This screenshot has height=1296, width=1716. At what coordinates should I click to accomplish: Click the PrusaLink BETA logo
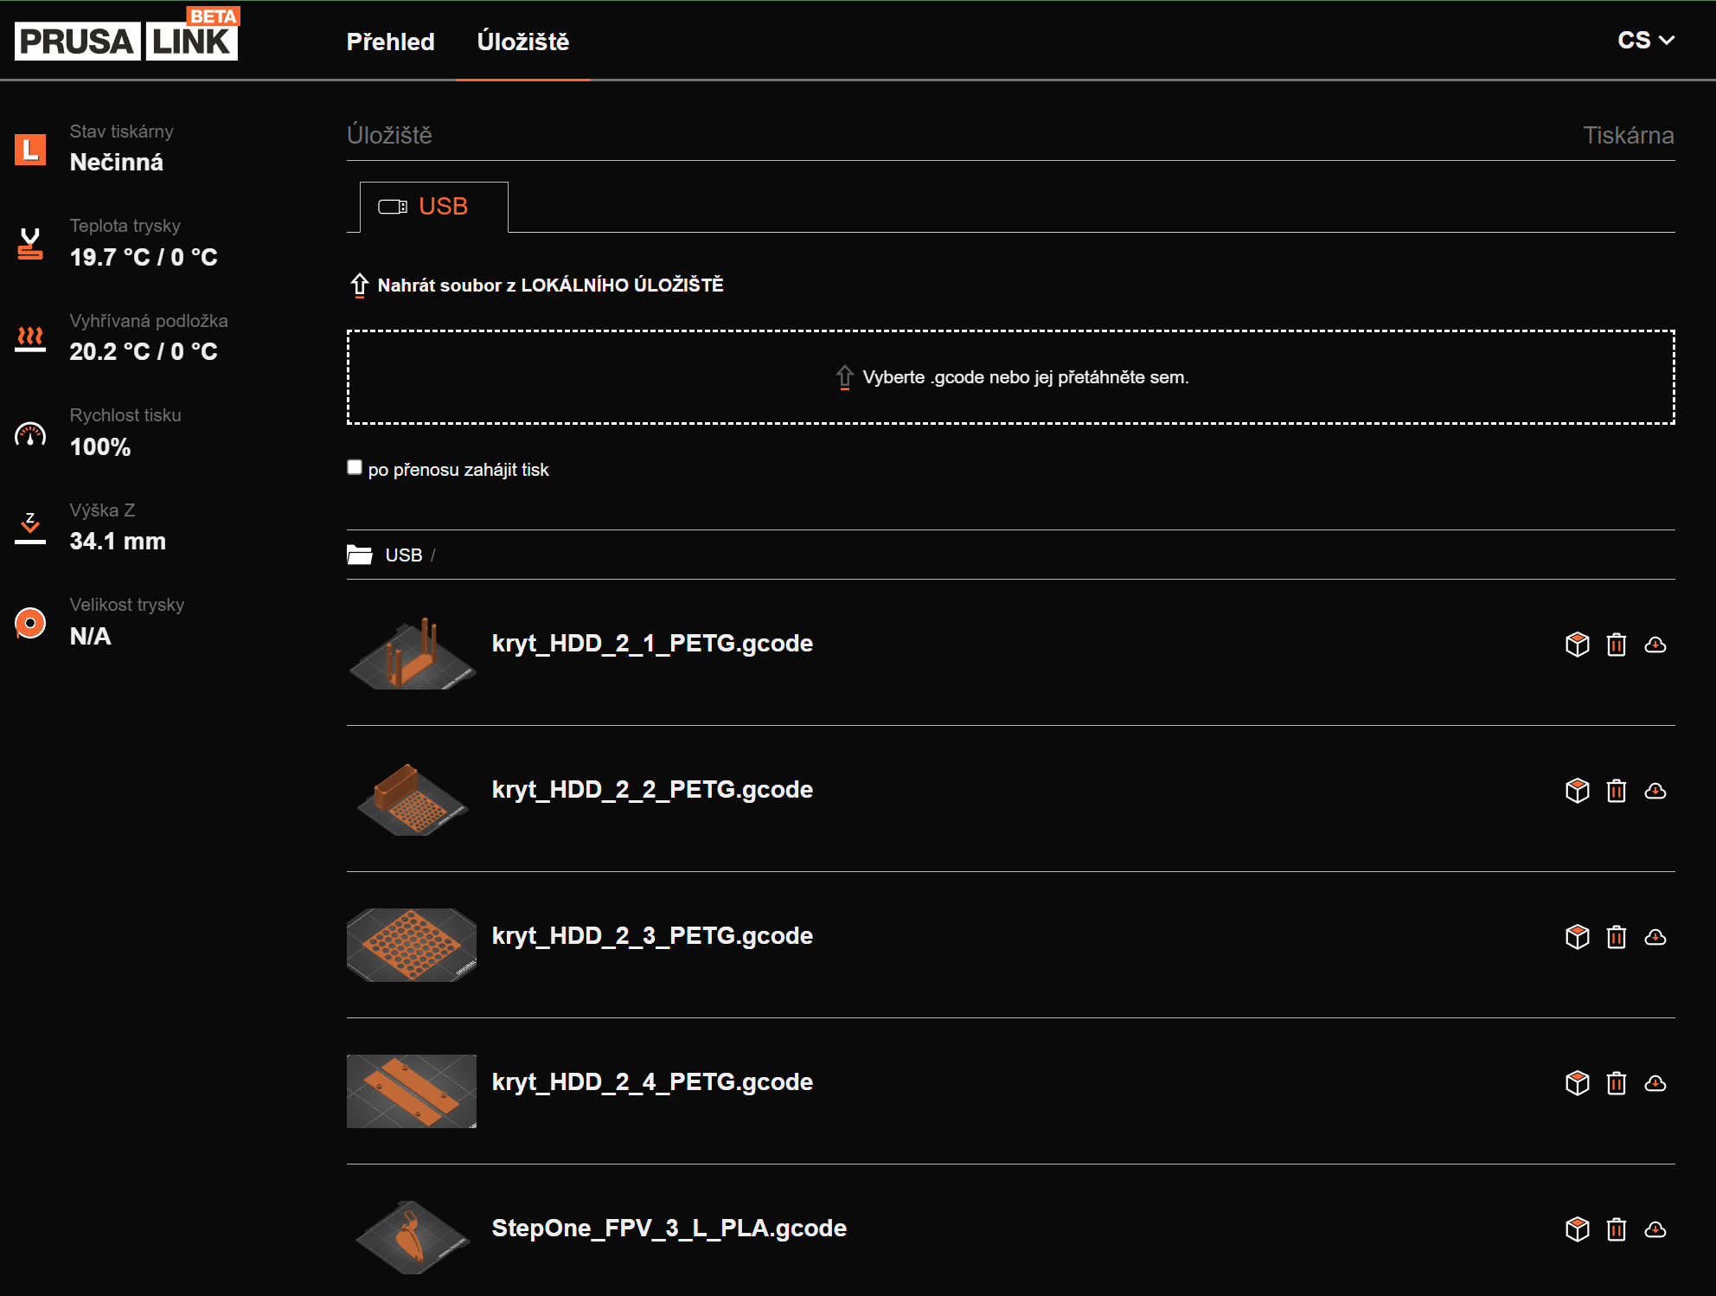pos(126,36)
